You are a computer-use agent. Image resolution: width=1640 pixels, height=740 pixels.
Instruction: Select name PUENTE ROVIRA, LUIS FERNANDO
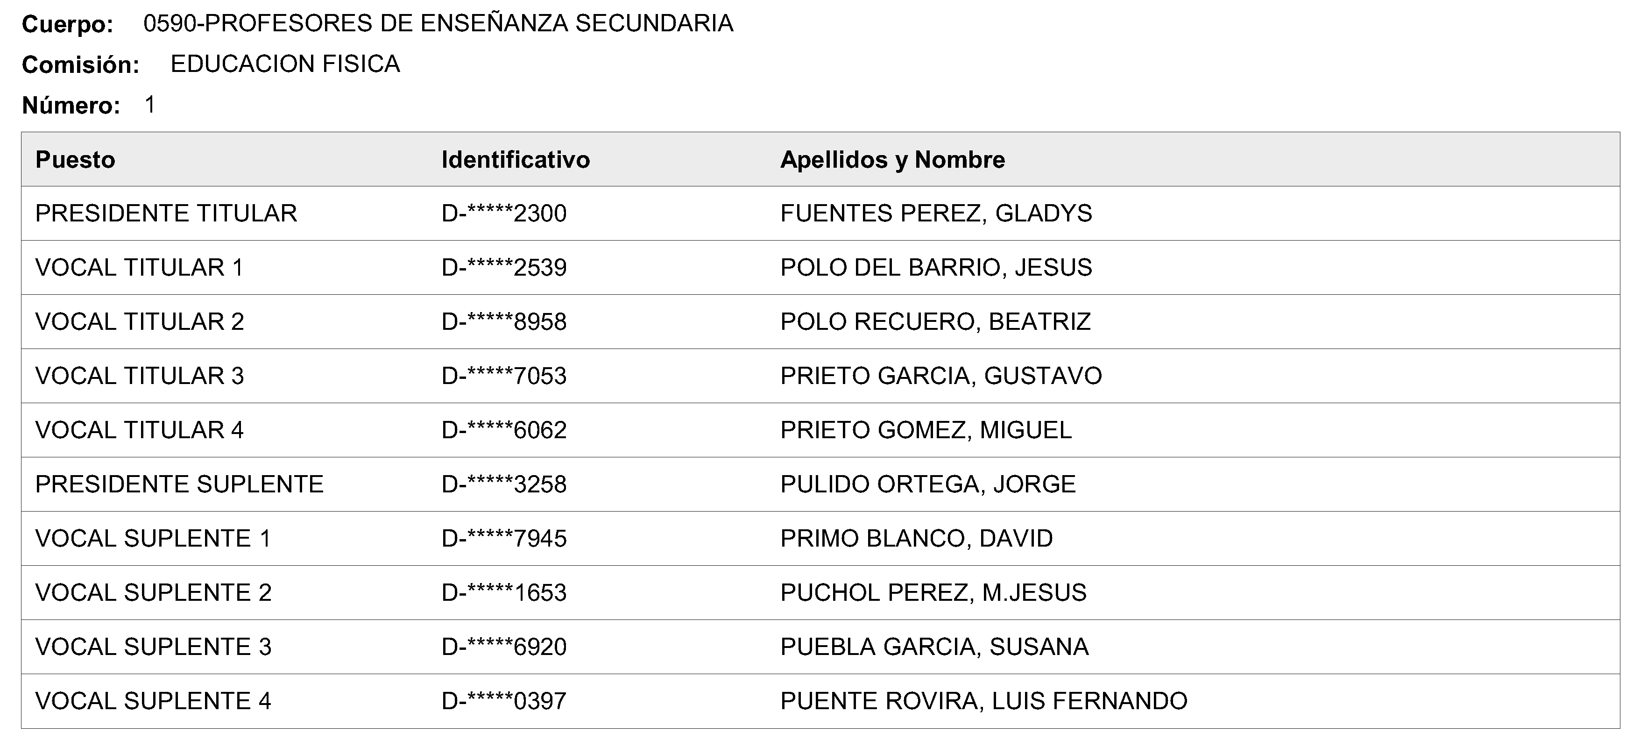983,700
